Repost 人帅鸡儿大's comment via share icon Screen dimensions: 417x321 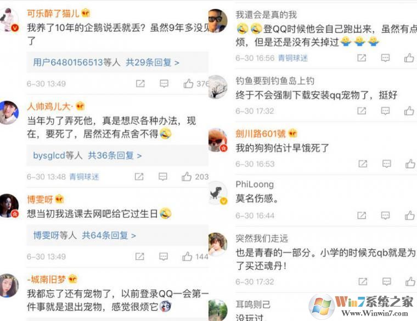click(x=139, y=176)
